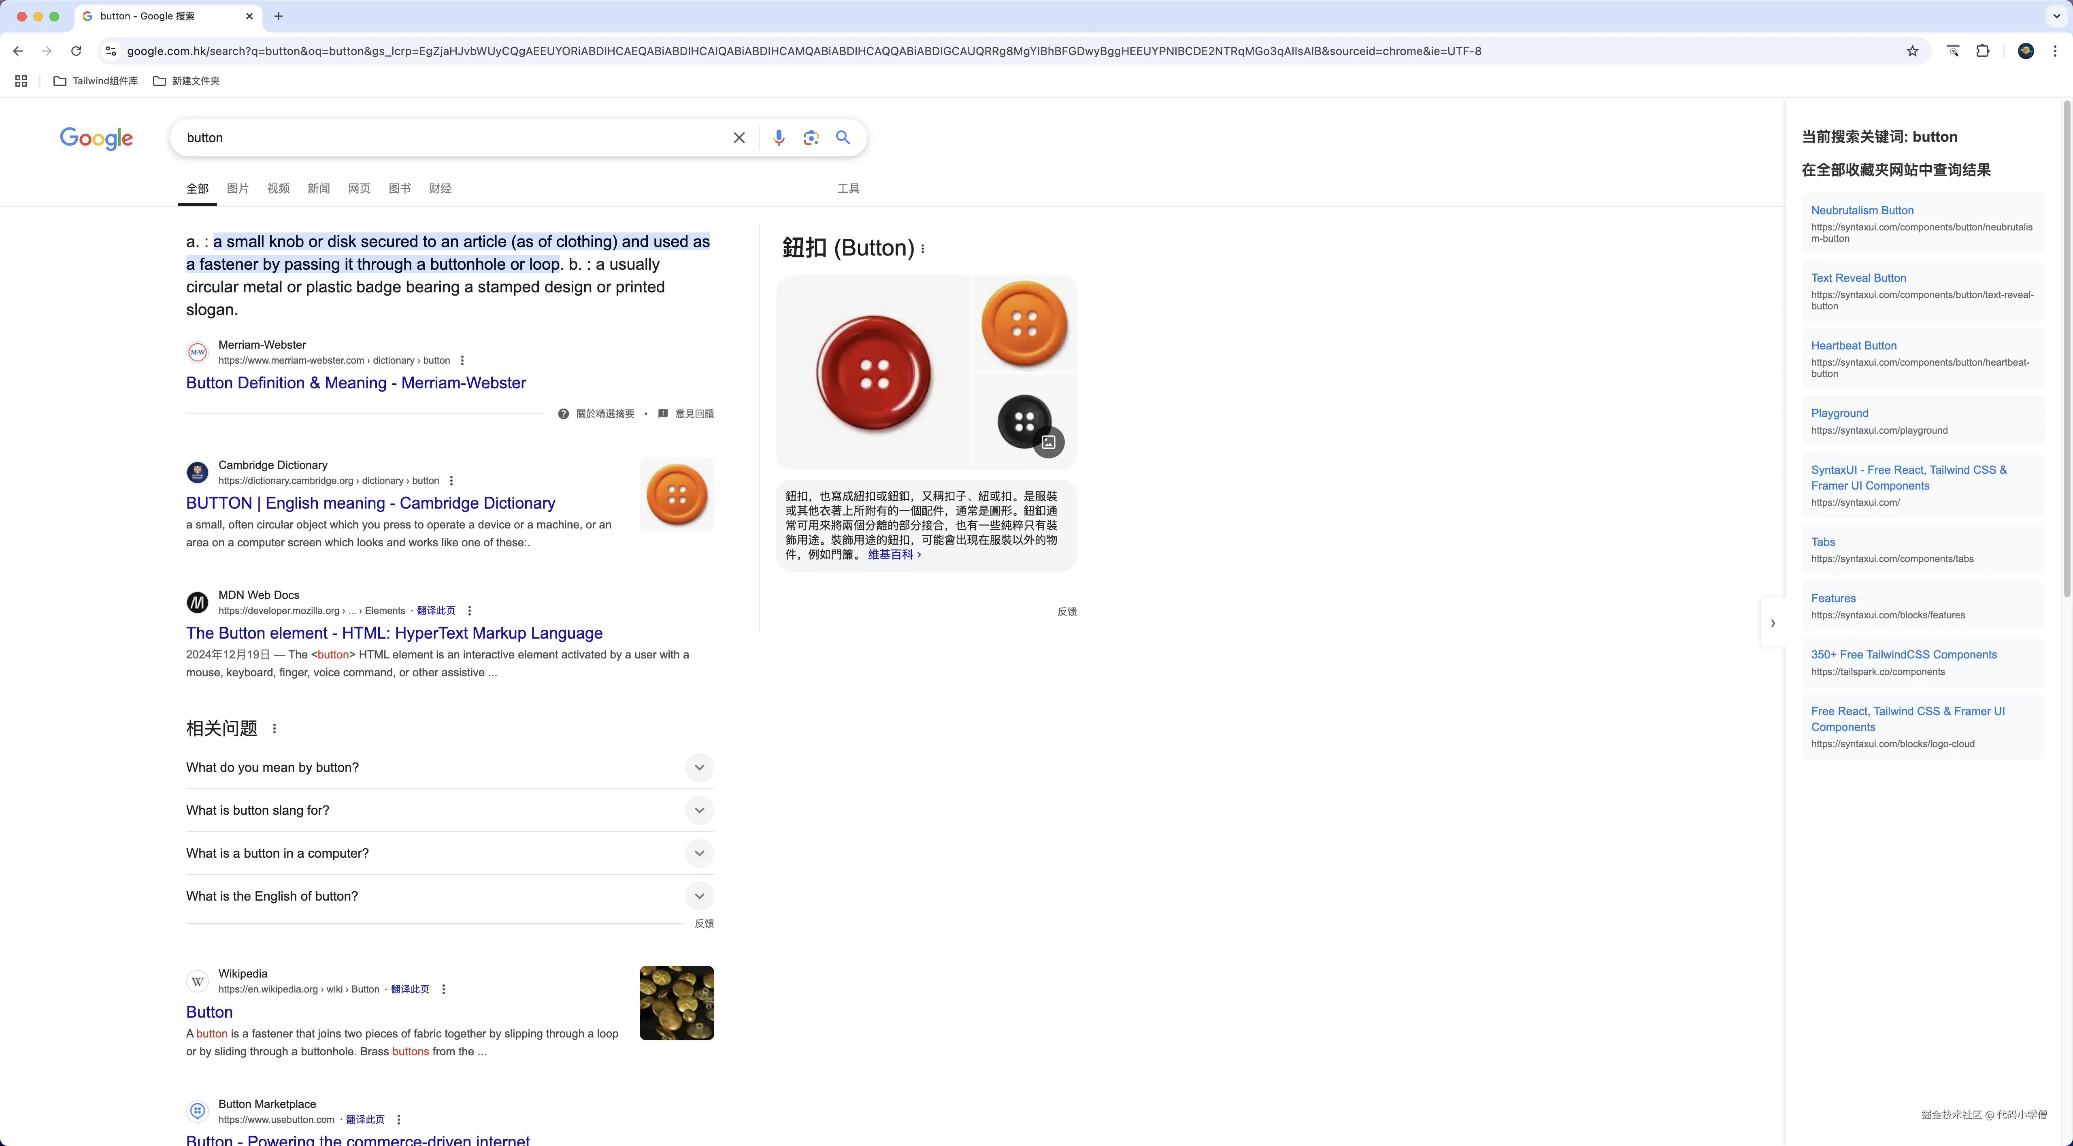Open the Neubrutalism Button sidebar link
The image size is (2073, 1146).
coord(1863,210)
